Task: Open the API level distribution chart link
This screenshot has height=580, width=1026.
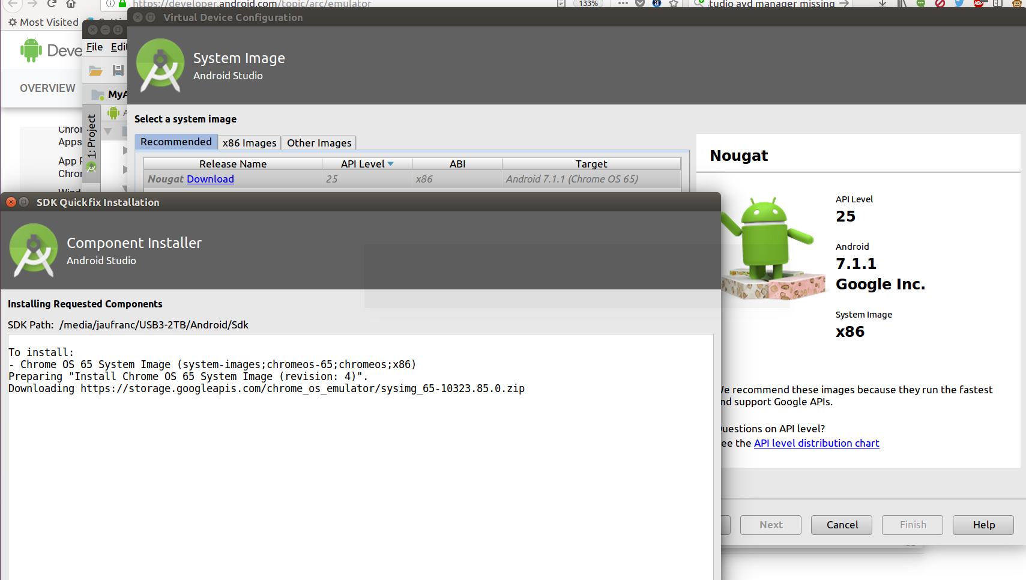Action: (816, 443)
